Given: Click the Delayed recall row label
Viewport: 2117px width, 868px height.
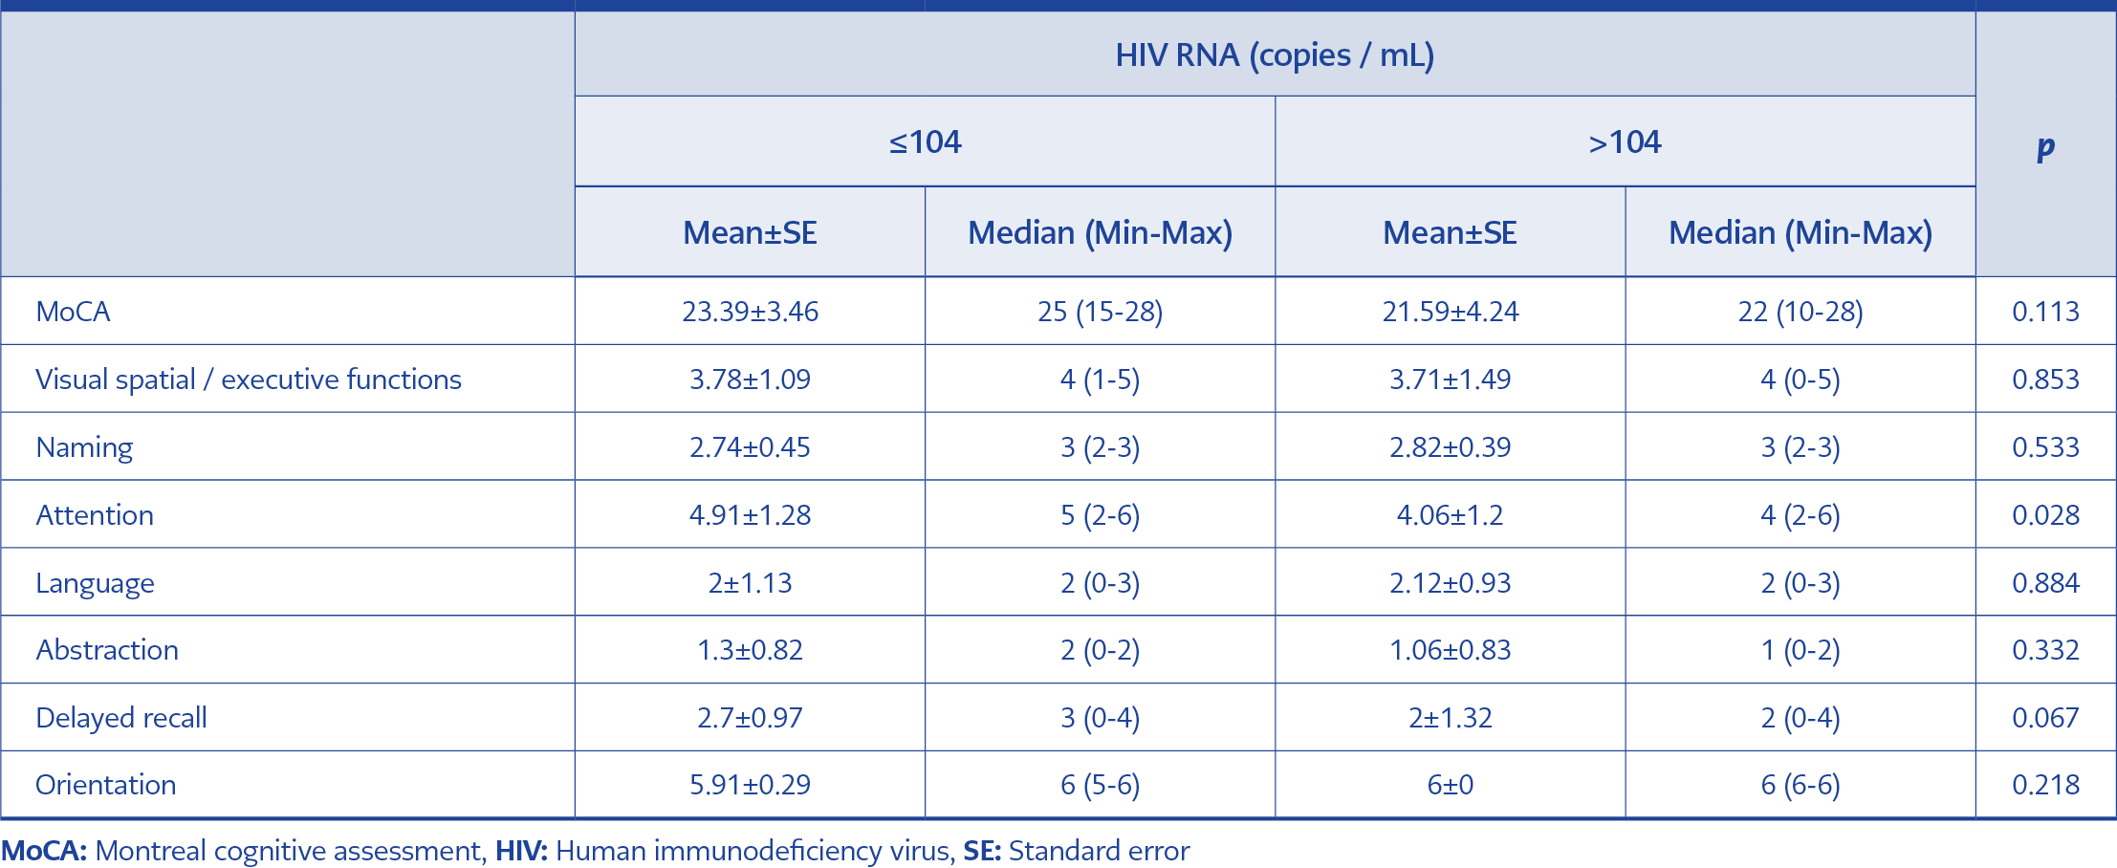Looking at the screenshot, I should pyautogui.click(x=121, y=718).
